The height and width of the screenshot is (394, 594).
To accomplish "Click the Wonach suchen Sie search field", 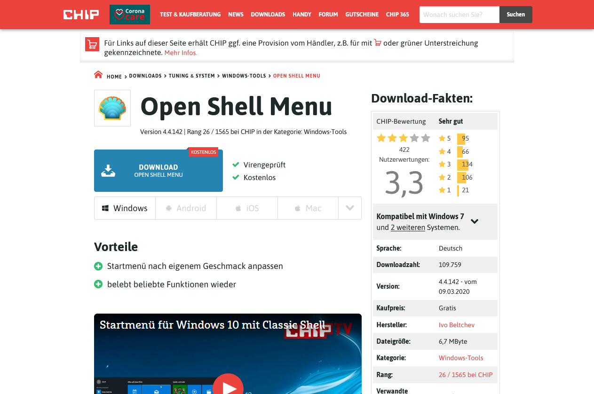I will 459,15.
